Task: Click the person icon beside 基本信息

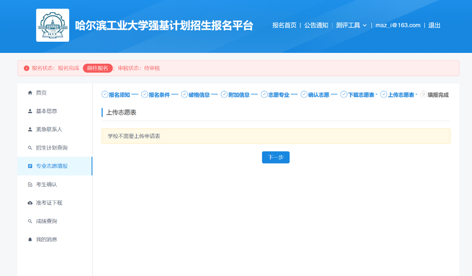Action: 30,111
